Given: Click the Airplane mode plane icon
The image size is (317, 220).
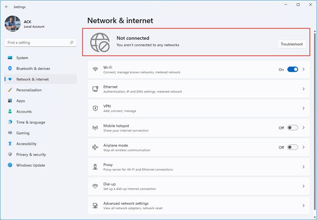Looking at the screenshot, I should 95,147.
